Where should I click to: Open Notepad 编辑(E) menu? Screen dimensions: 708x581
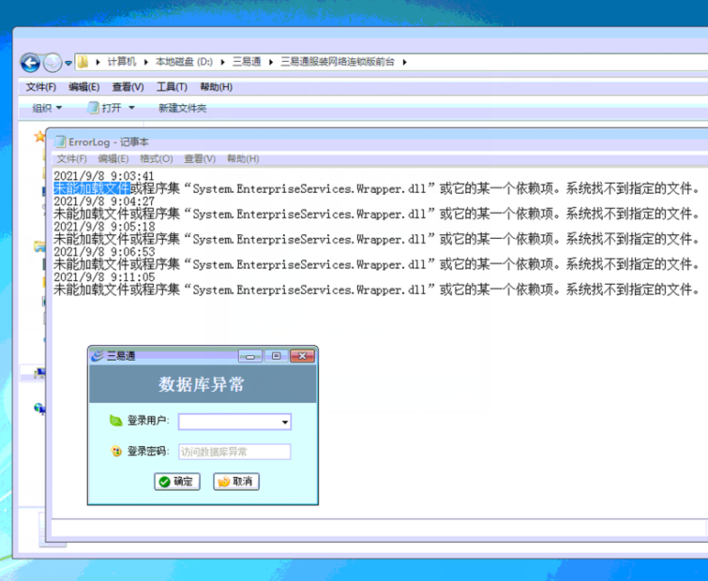point(113,158)
